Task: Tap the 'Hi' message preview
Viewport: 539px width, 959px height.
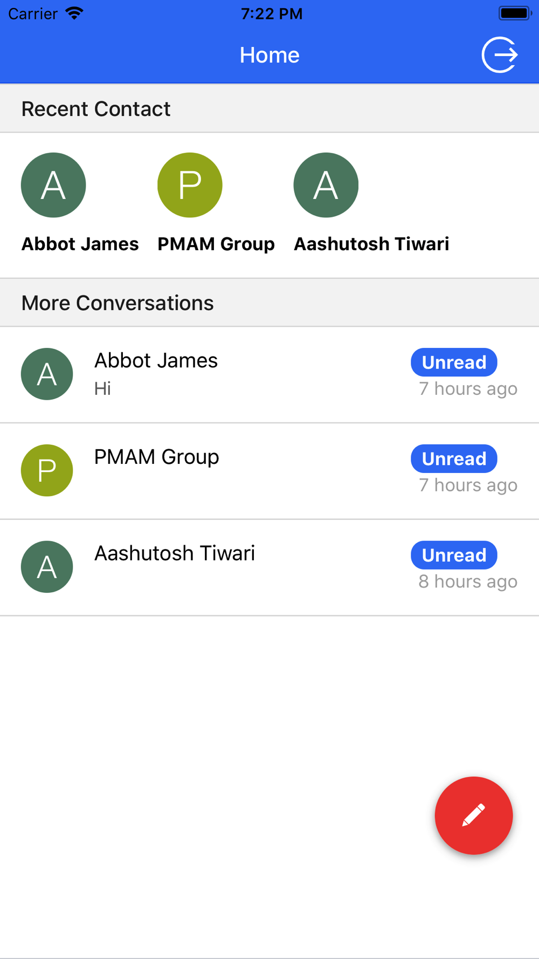Action: [102, 388]
